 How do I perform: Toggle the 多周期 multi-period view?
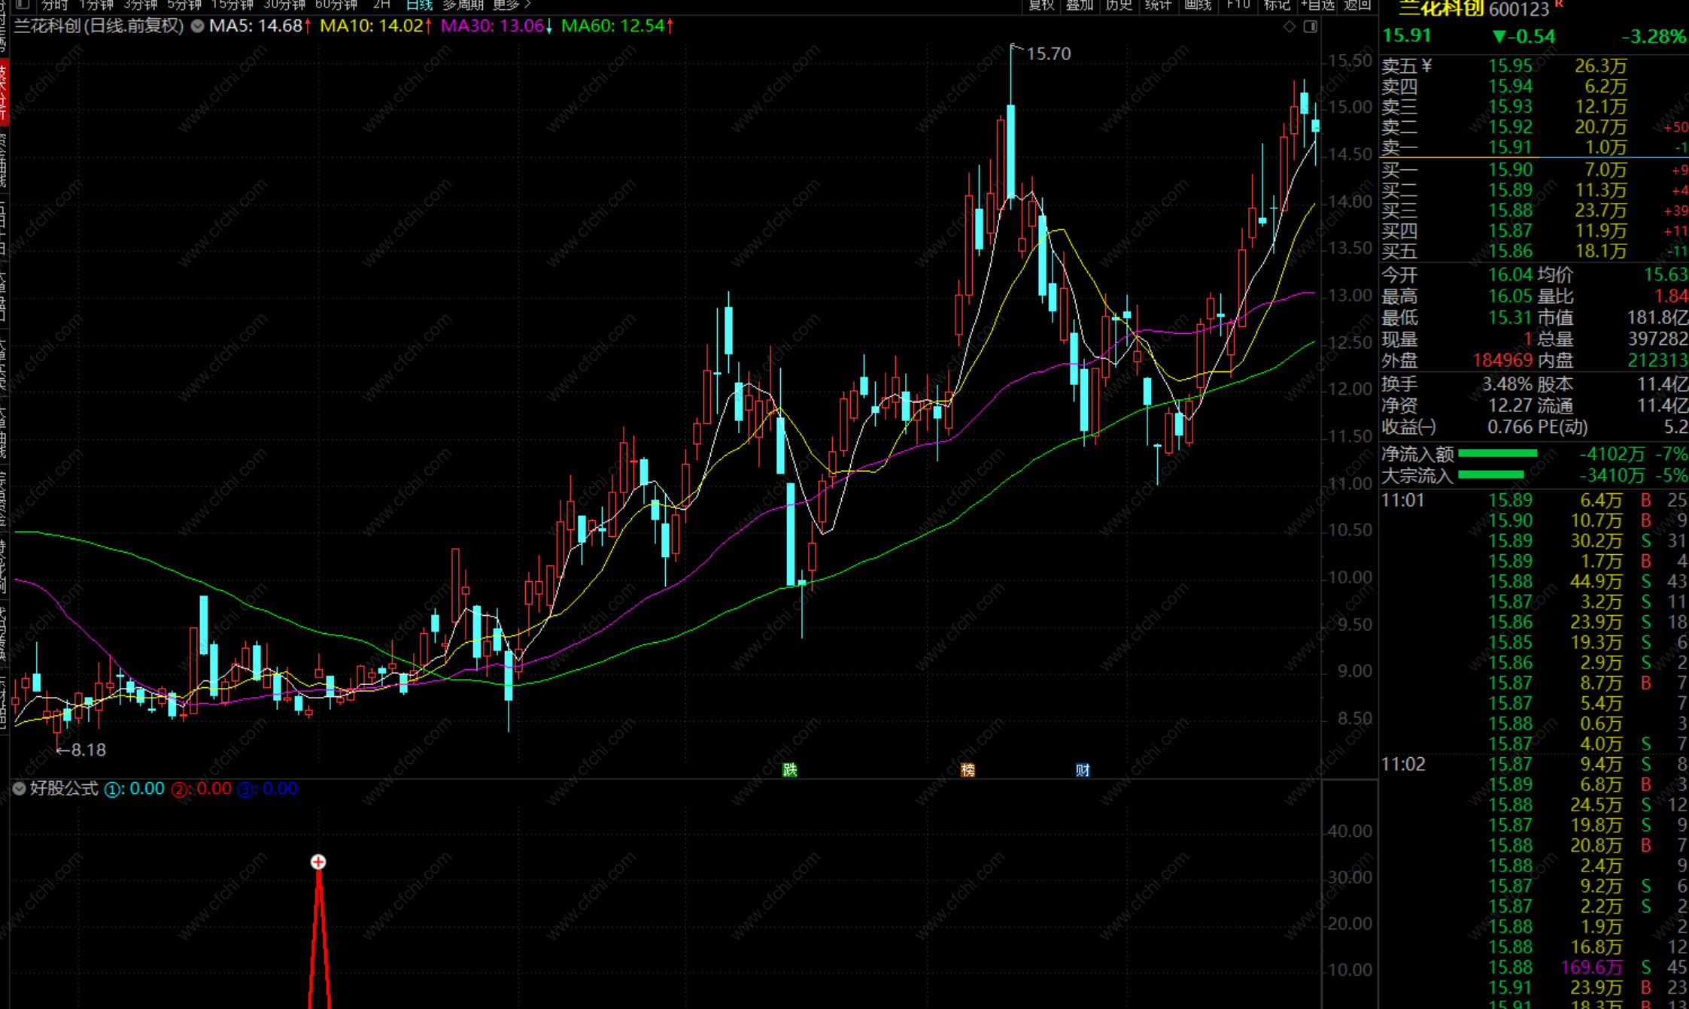[x=463, y=5]
